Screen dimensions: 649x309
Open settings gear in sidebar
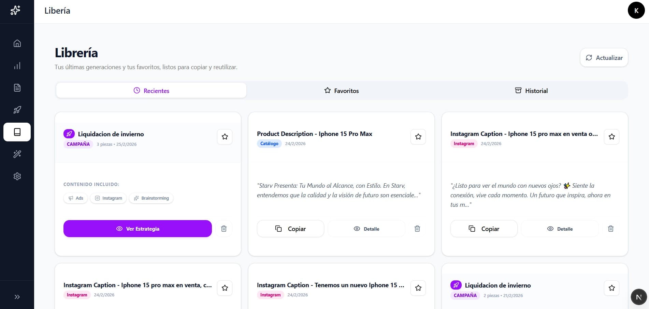point(17,176)
